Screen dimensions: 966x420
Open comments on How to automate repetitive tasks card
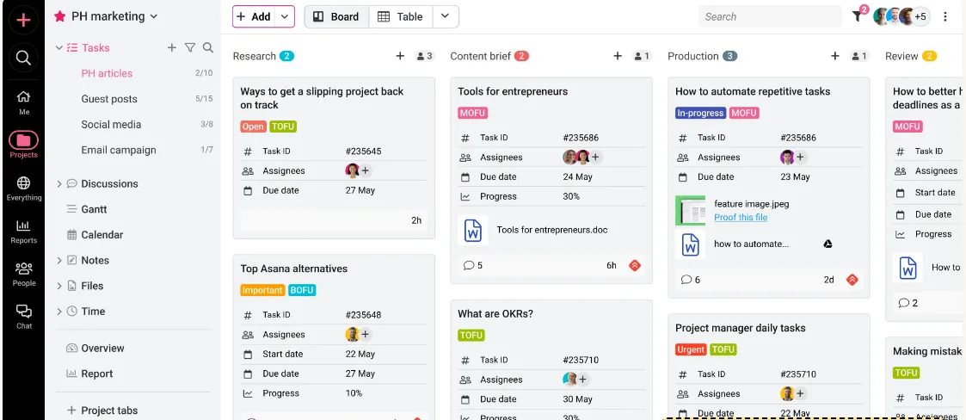click(690, 280)
